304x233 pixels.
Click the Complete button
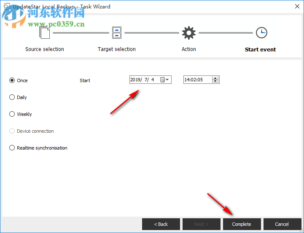242,224
